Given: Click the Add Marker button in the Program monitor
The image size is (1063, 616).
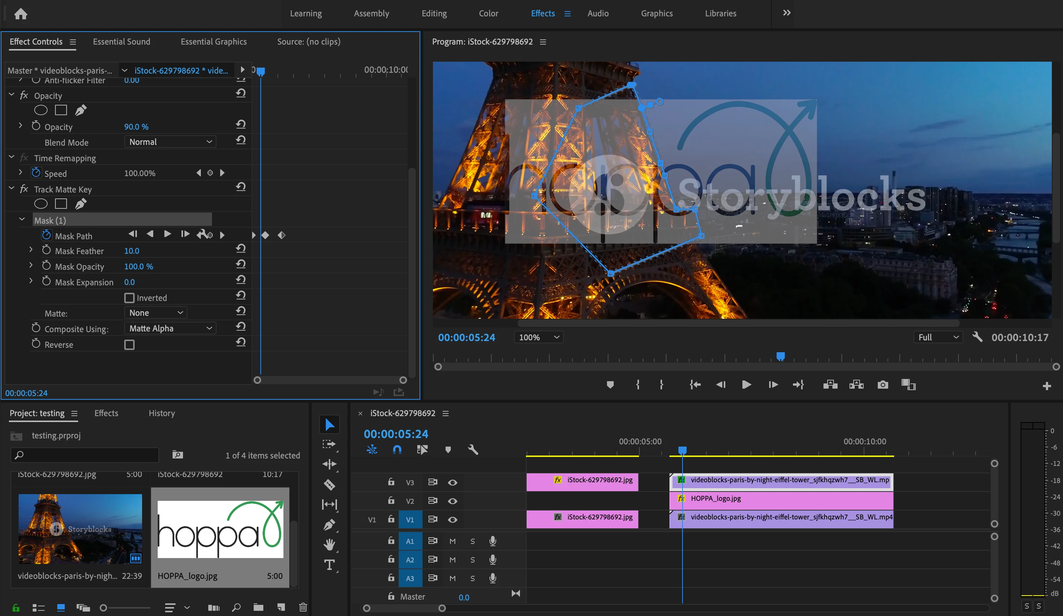Looking at the screenshot, I should (610, 385).
